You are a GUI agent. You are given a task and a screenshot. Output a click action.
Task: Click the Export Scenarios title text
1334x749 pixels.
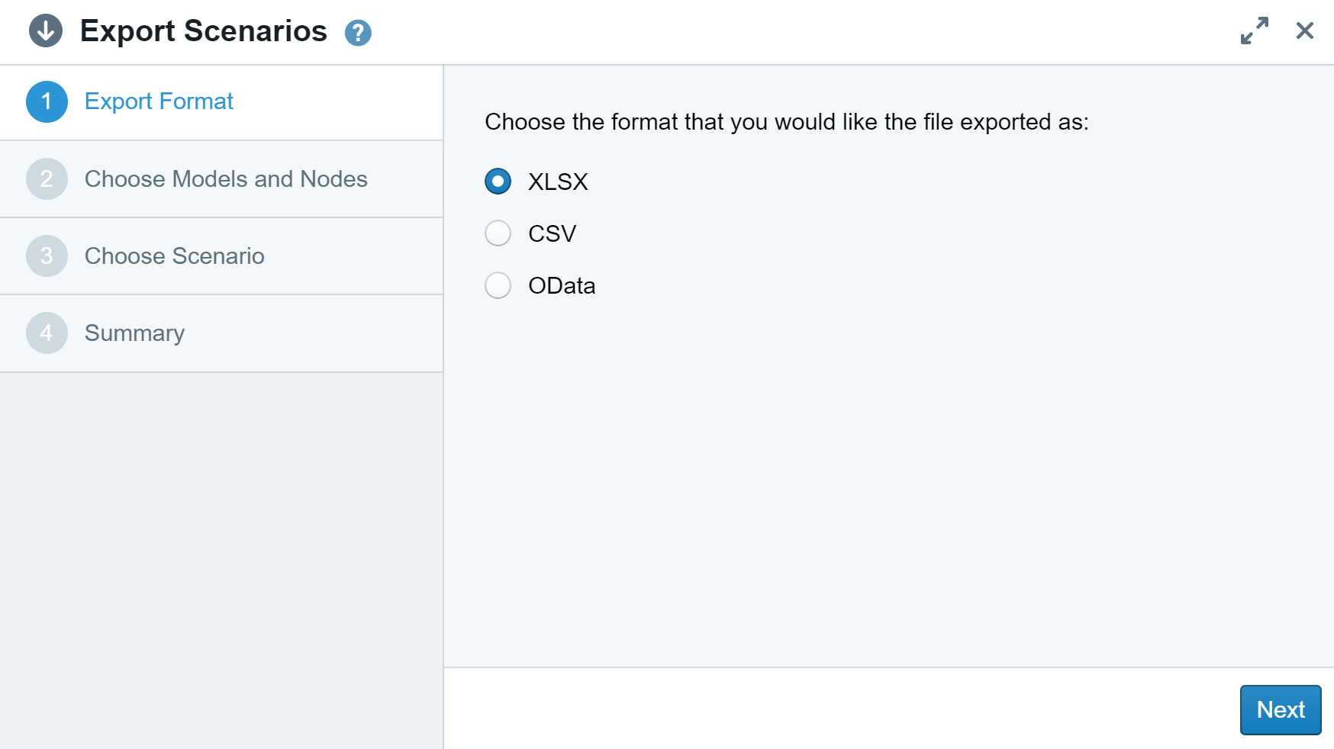coord(203,31)
